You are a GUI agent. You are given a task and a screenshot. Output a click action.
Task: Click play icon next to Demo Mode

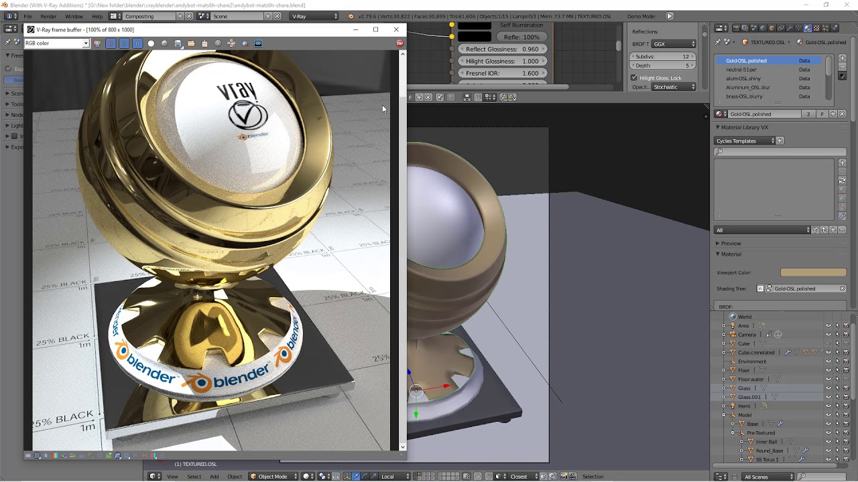(x=670, y=16)
